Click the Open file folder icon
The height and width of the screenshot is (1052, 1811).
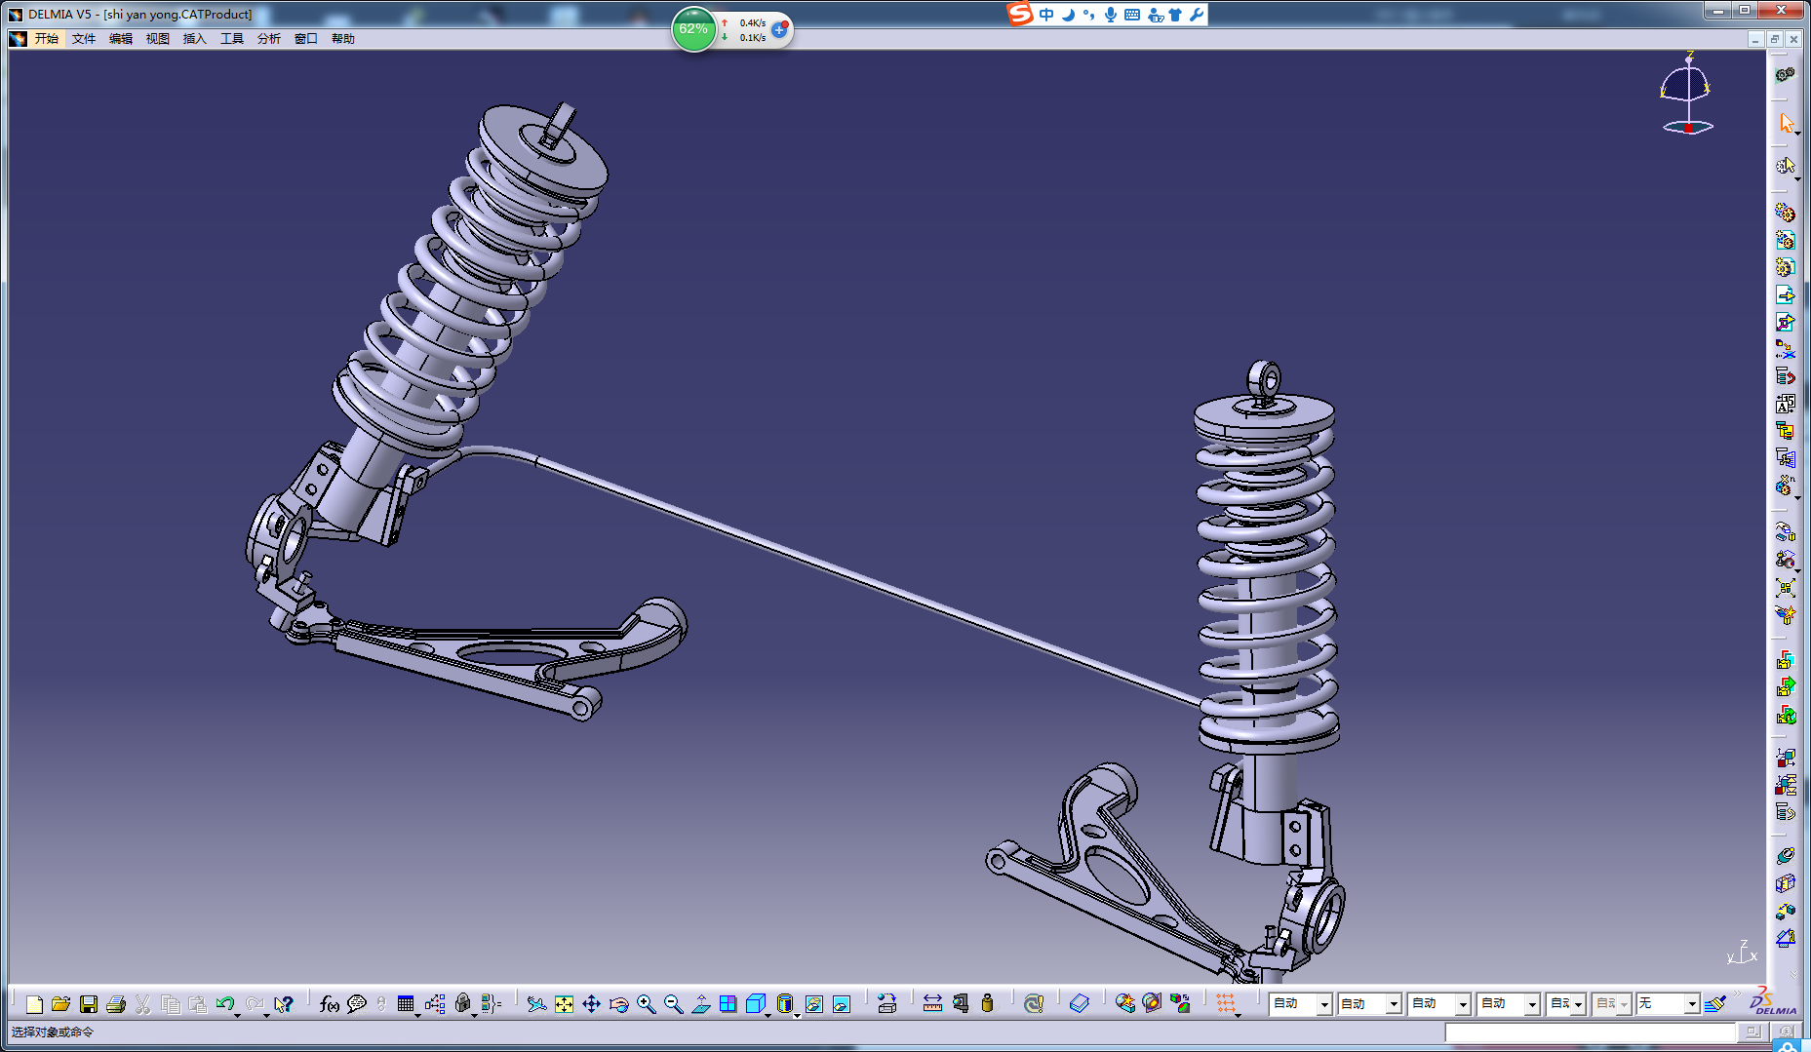(60, 1003)
